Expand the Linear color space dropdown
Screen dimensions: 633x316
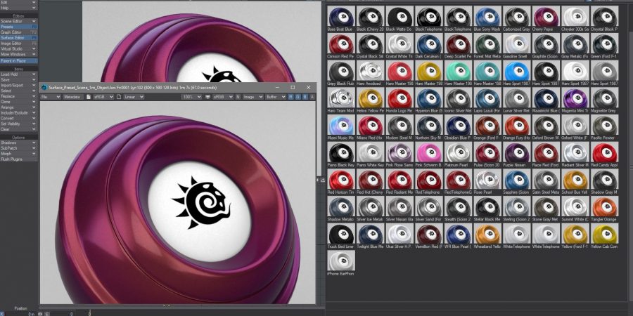coord(134,96)
